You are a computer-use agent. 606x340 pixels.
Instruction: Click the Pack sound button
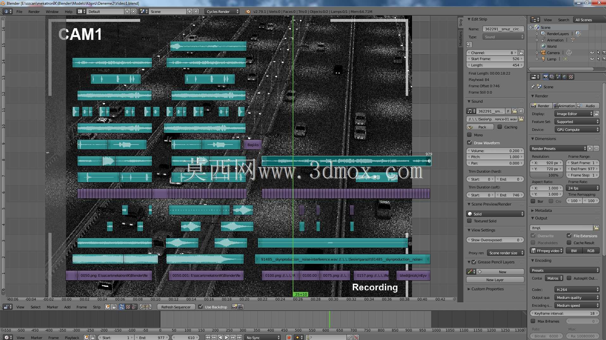point(480,127)
